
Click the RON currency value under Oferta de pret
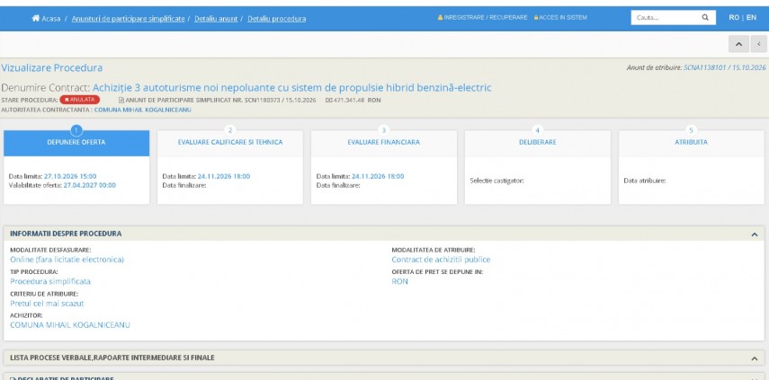(x=399, y=281)
